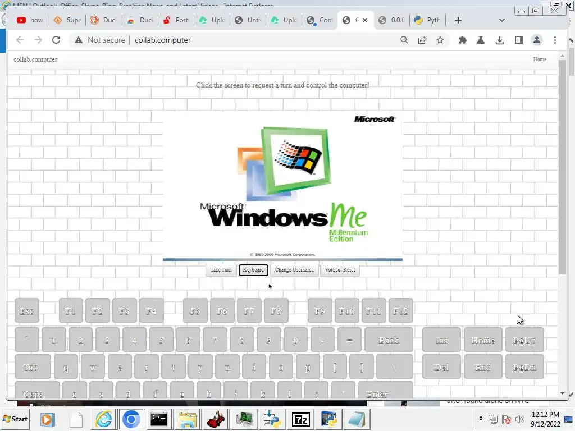Switch to the Python tab
Viewport: 575px width, 431px height.
tap(427, 20)
